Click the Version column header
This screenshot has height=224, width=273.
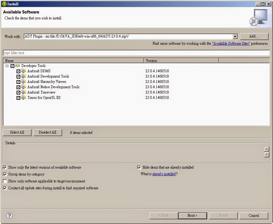tap(181, 61)
